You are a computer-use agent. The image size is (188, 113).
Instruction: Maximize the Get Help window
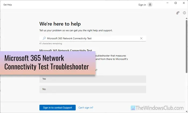176,3
